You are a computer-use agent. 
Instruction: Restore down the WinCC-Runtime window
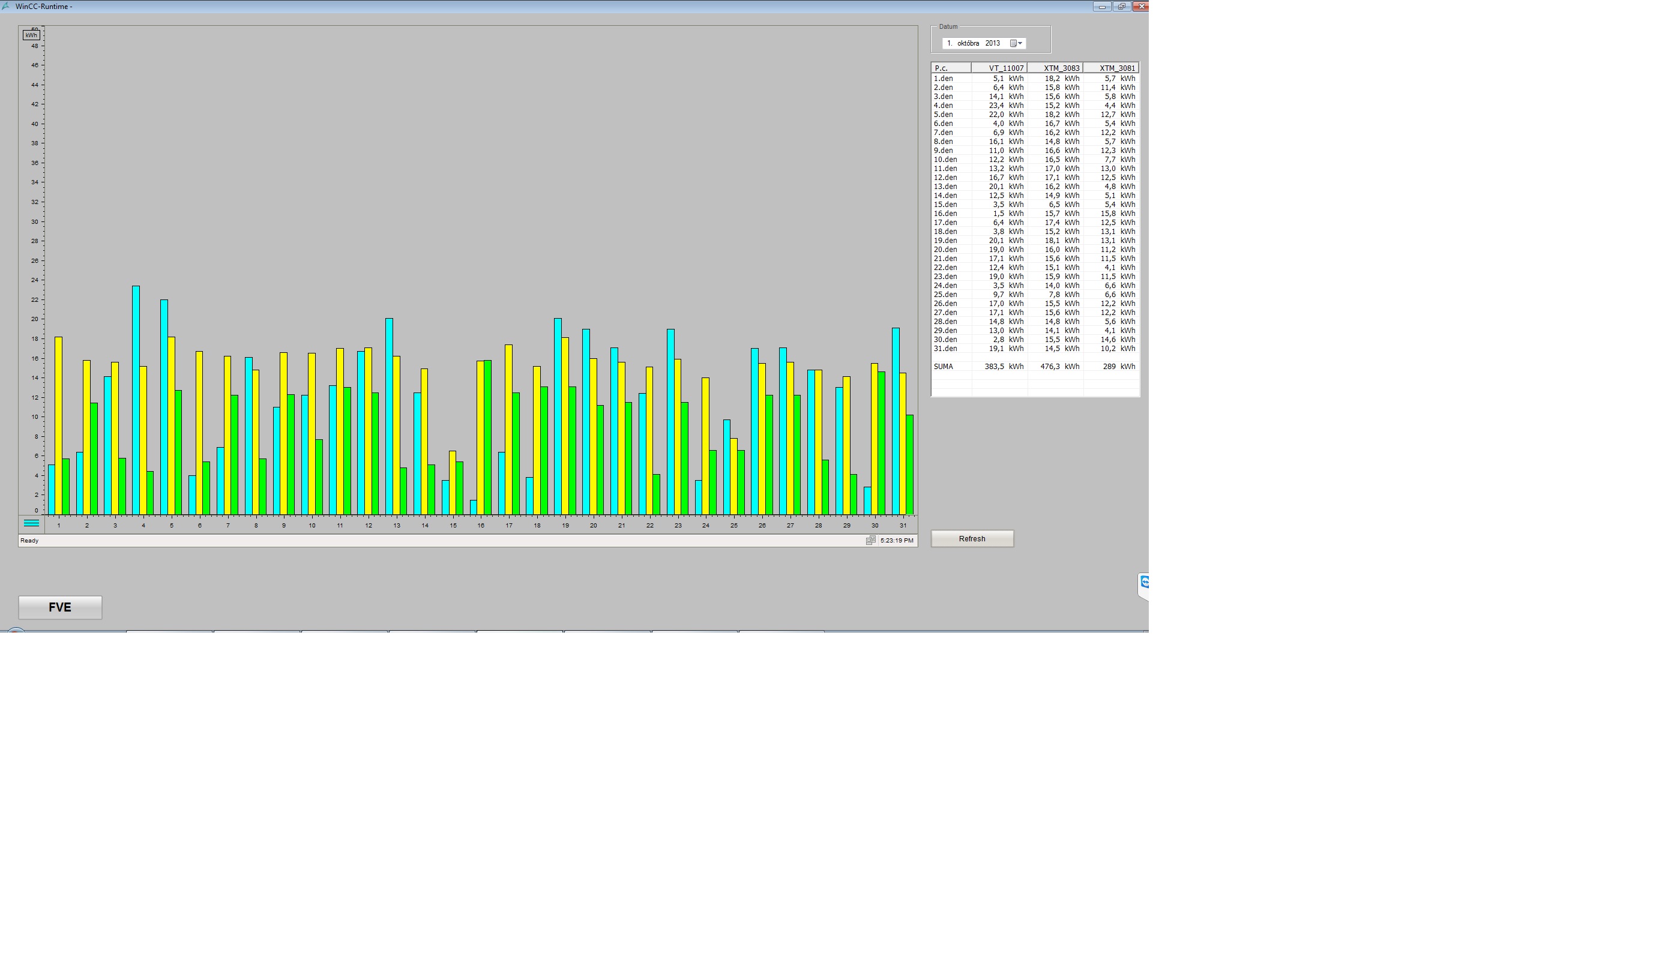[x=1121, y=6]
